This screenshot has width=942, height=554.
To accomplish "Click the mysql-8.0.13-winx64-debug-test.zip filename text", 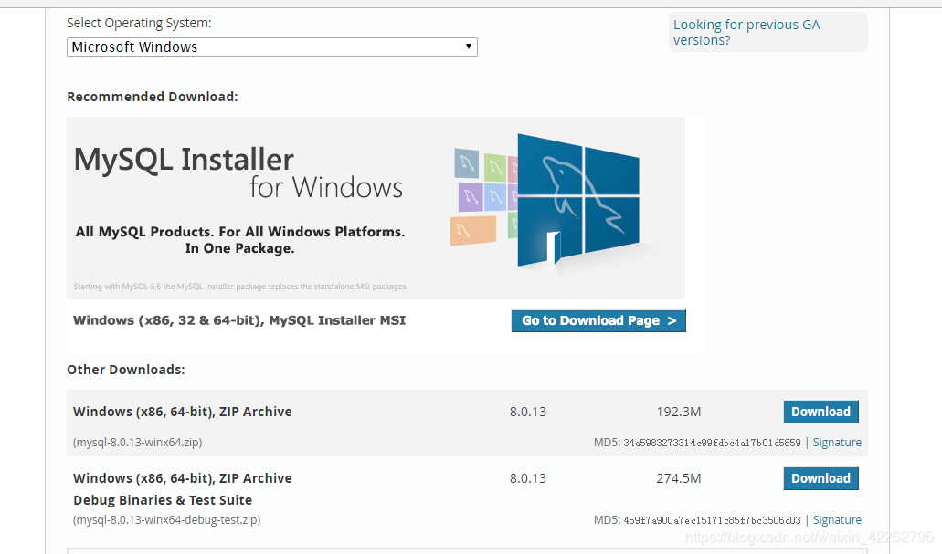I will click(167, 520).
